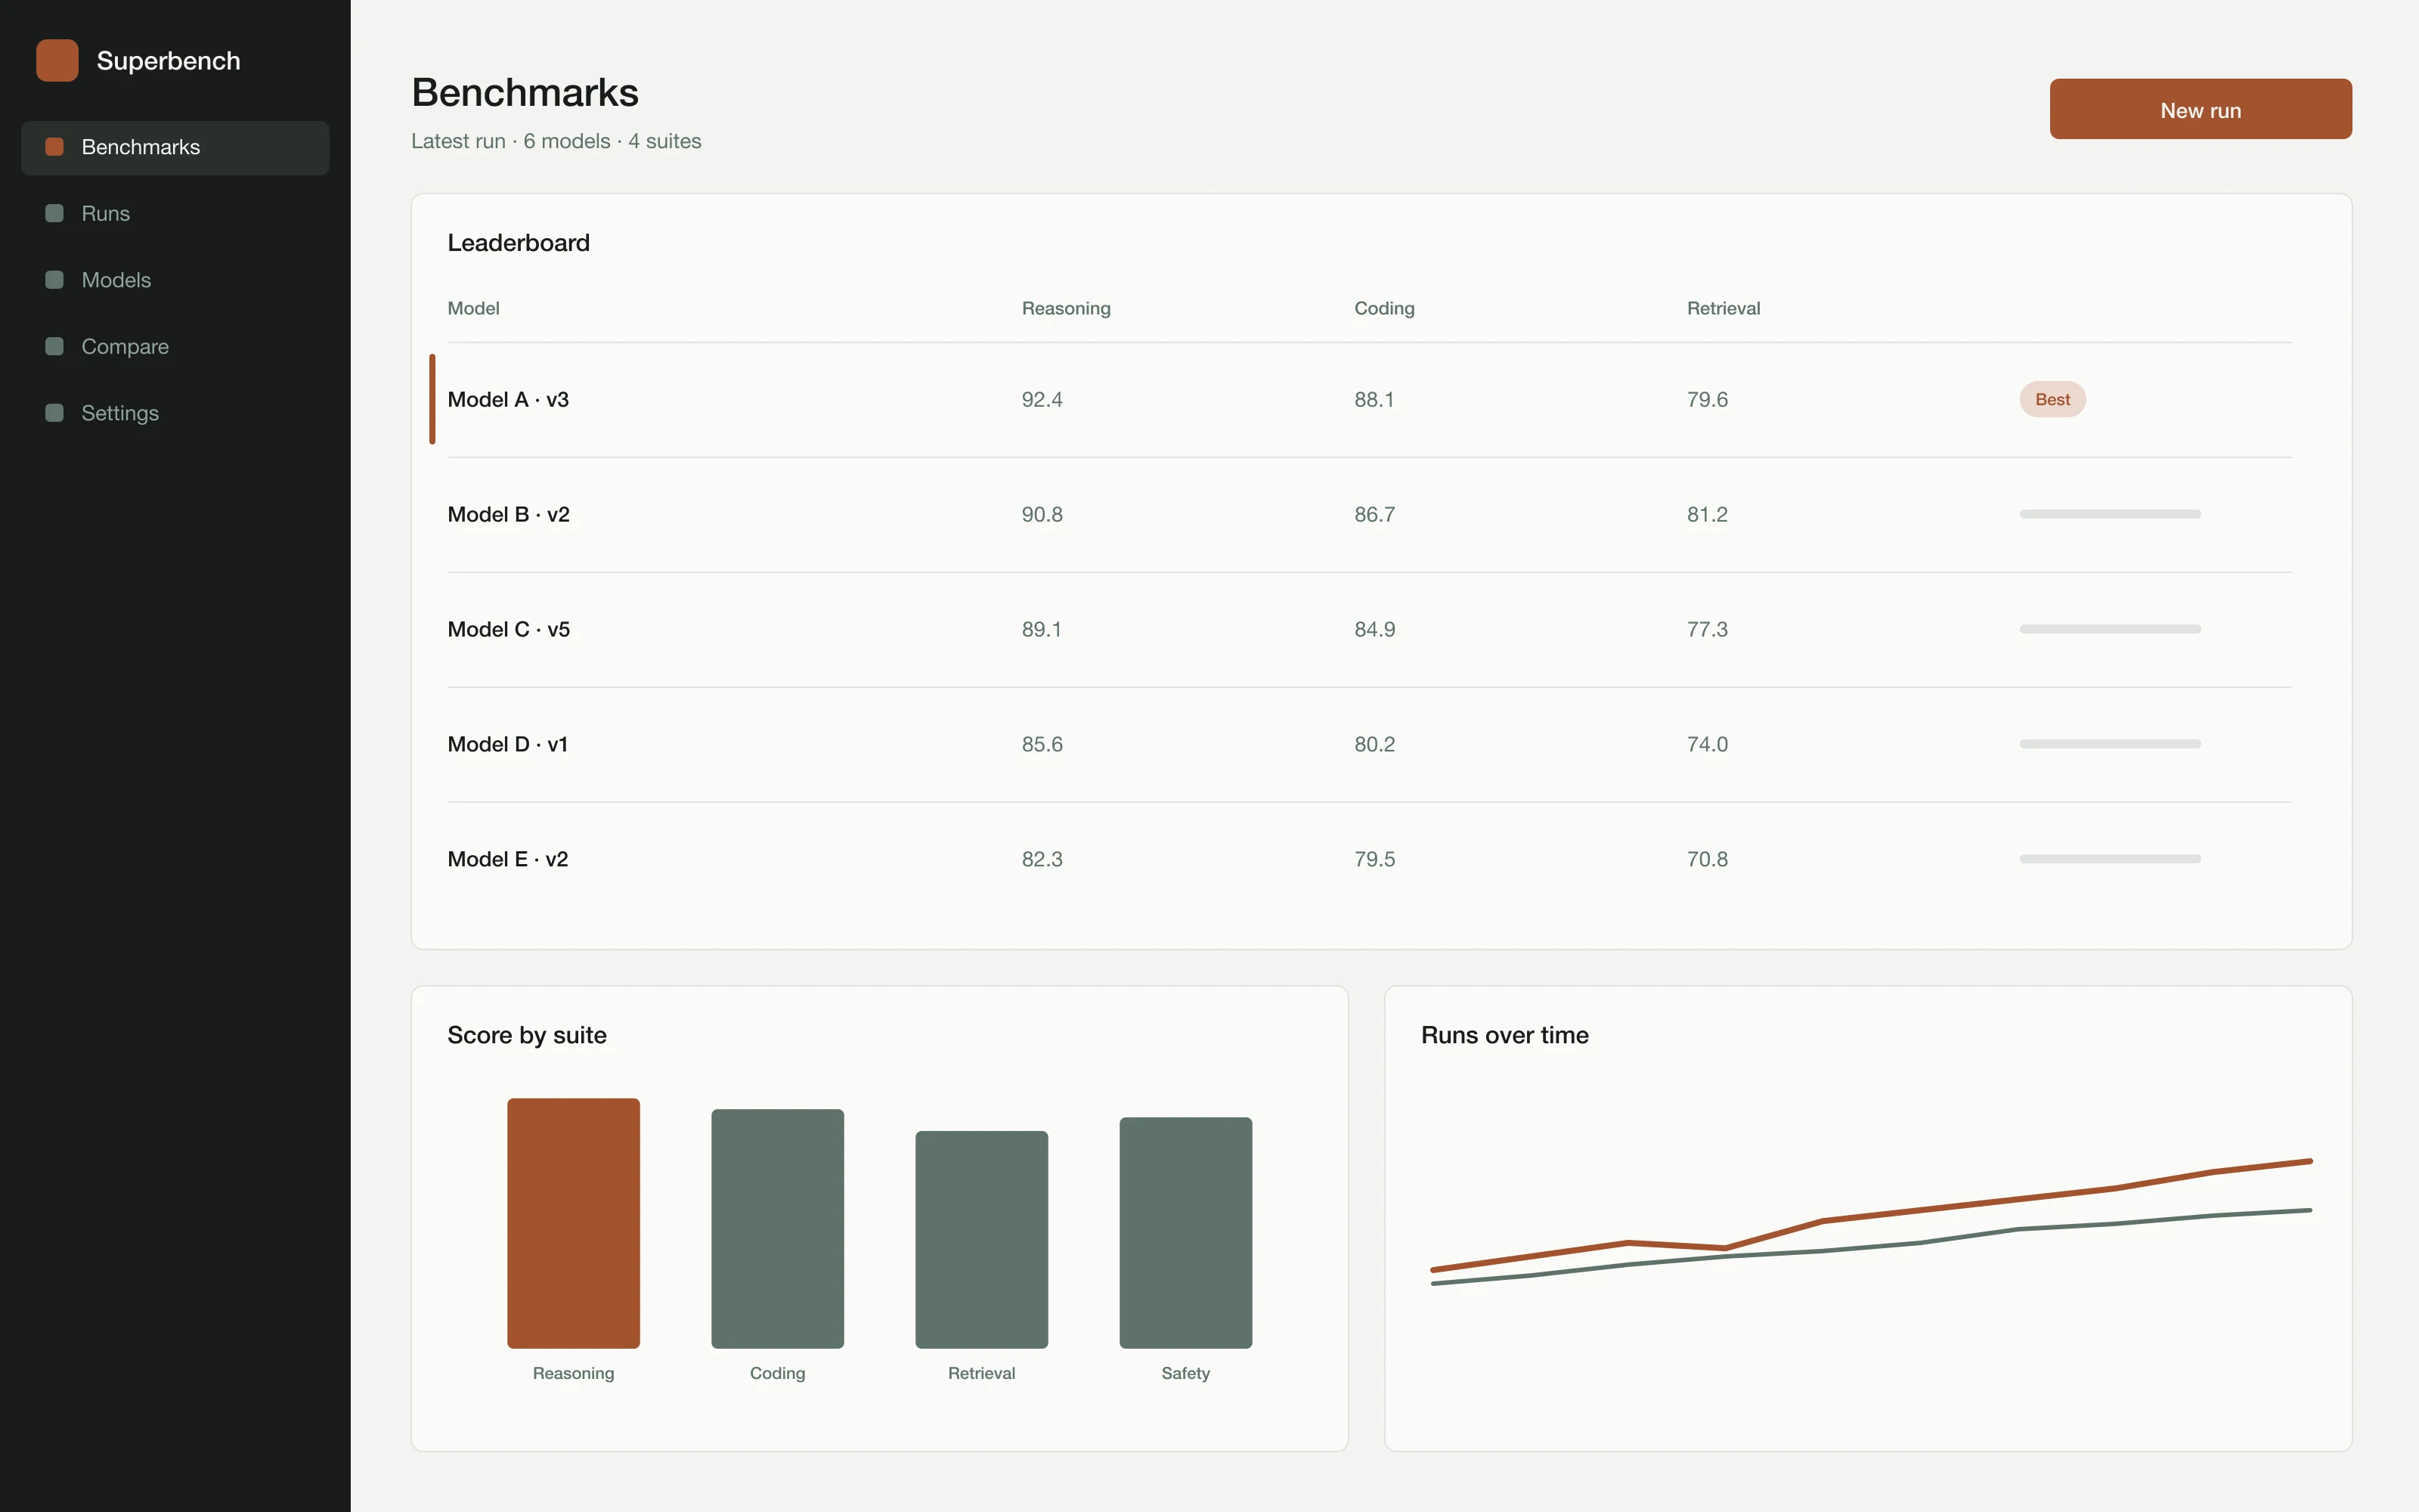Select the Model E · v2 row name
The width and height of the screenshot is (2419, 1512).
(506, 859)
